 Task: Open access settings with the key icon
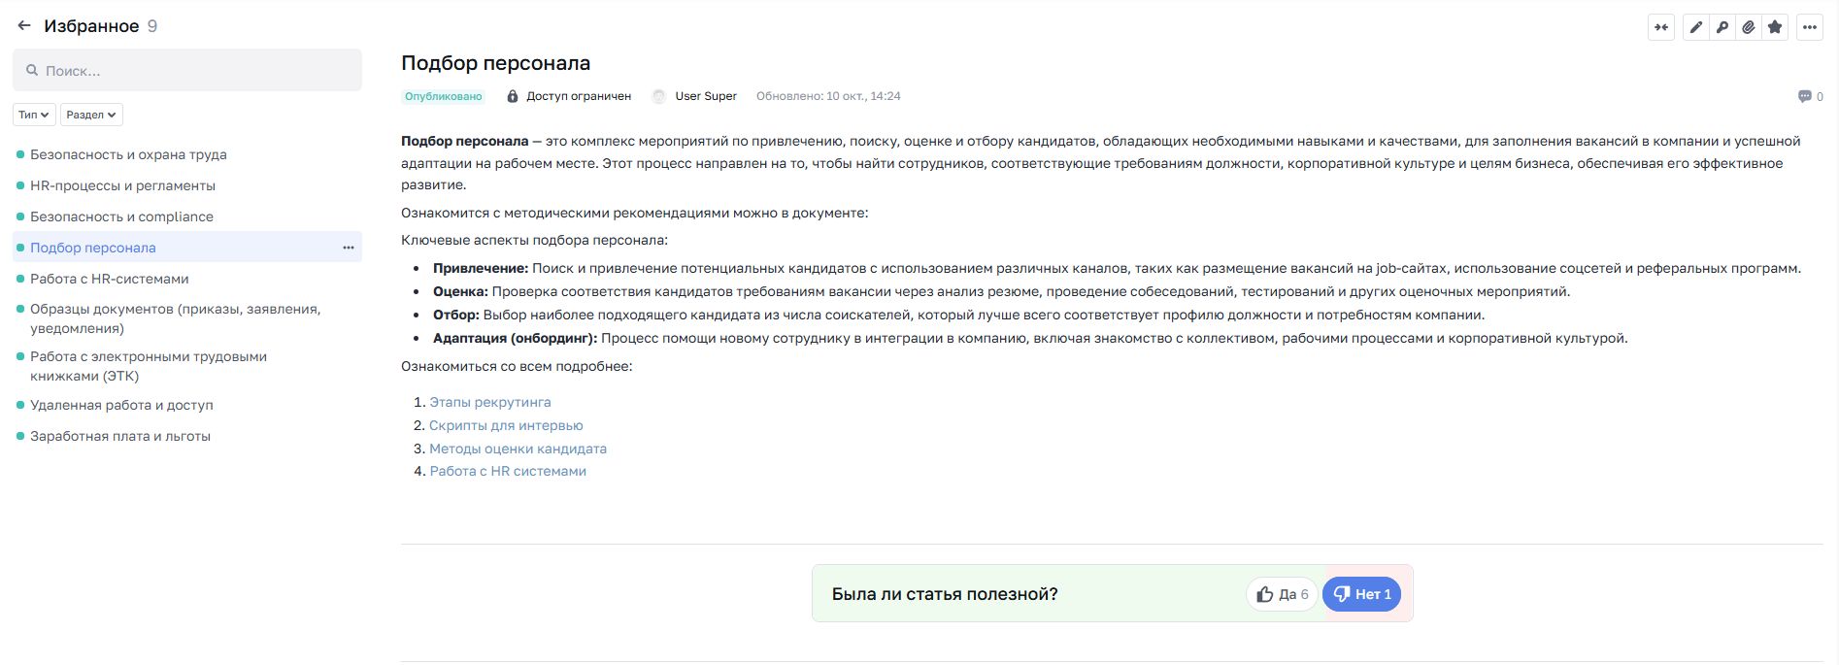[1722, 27]
